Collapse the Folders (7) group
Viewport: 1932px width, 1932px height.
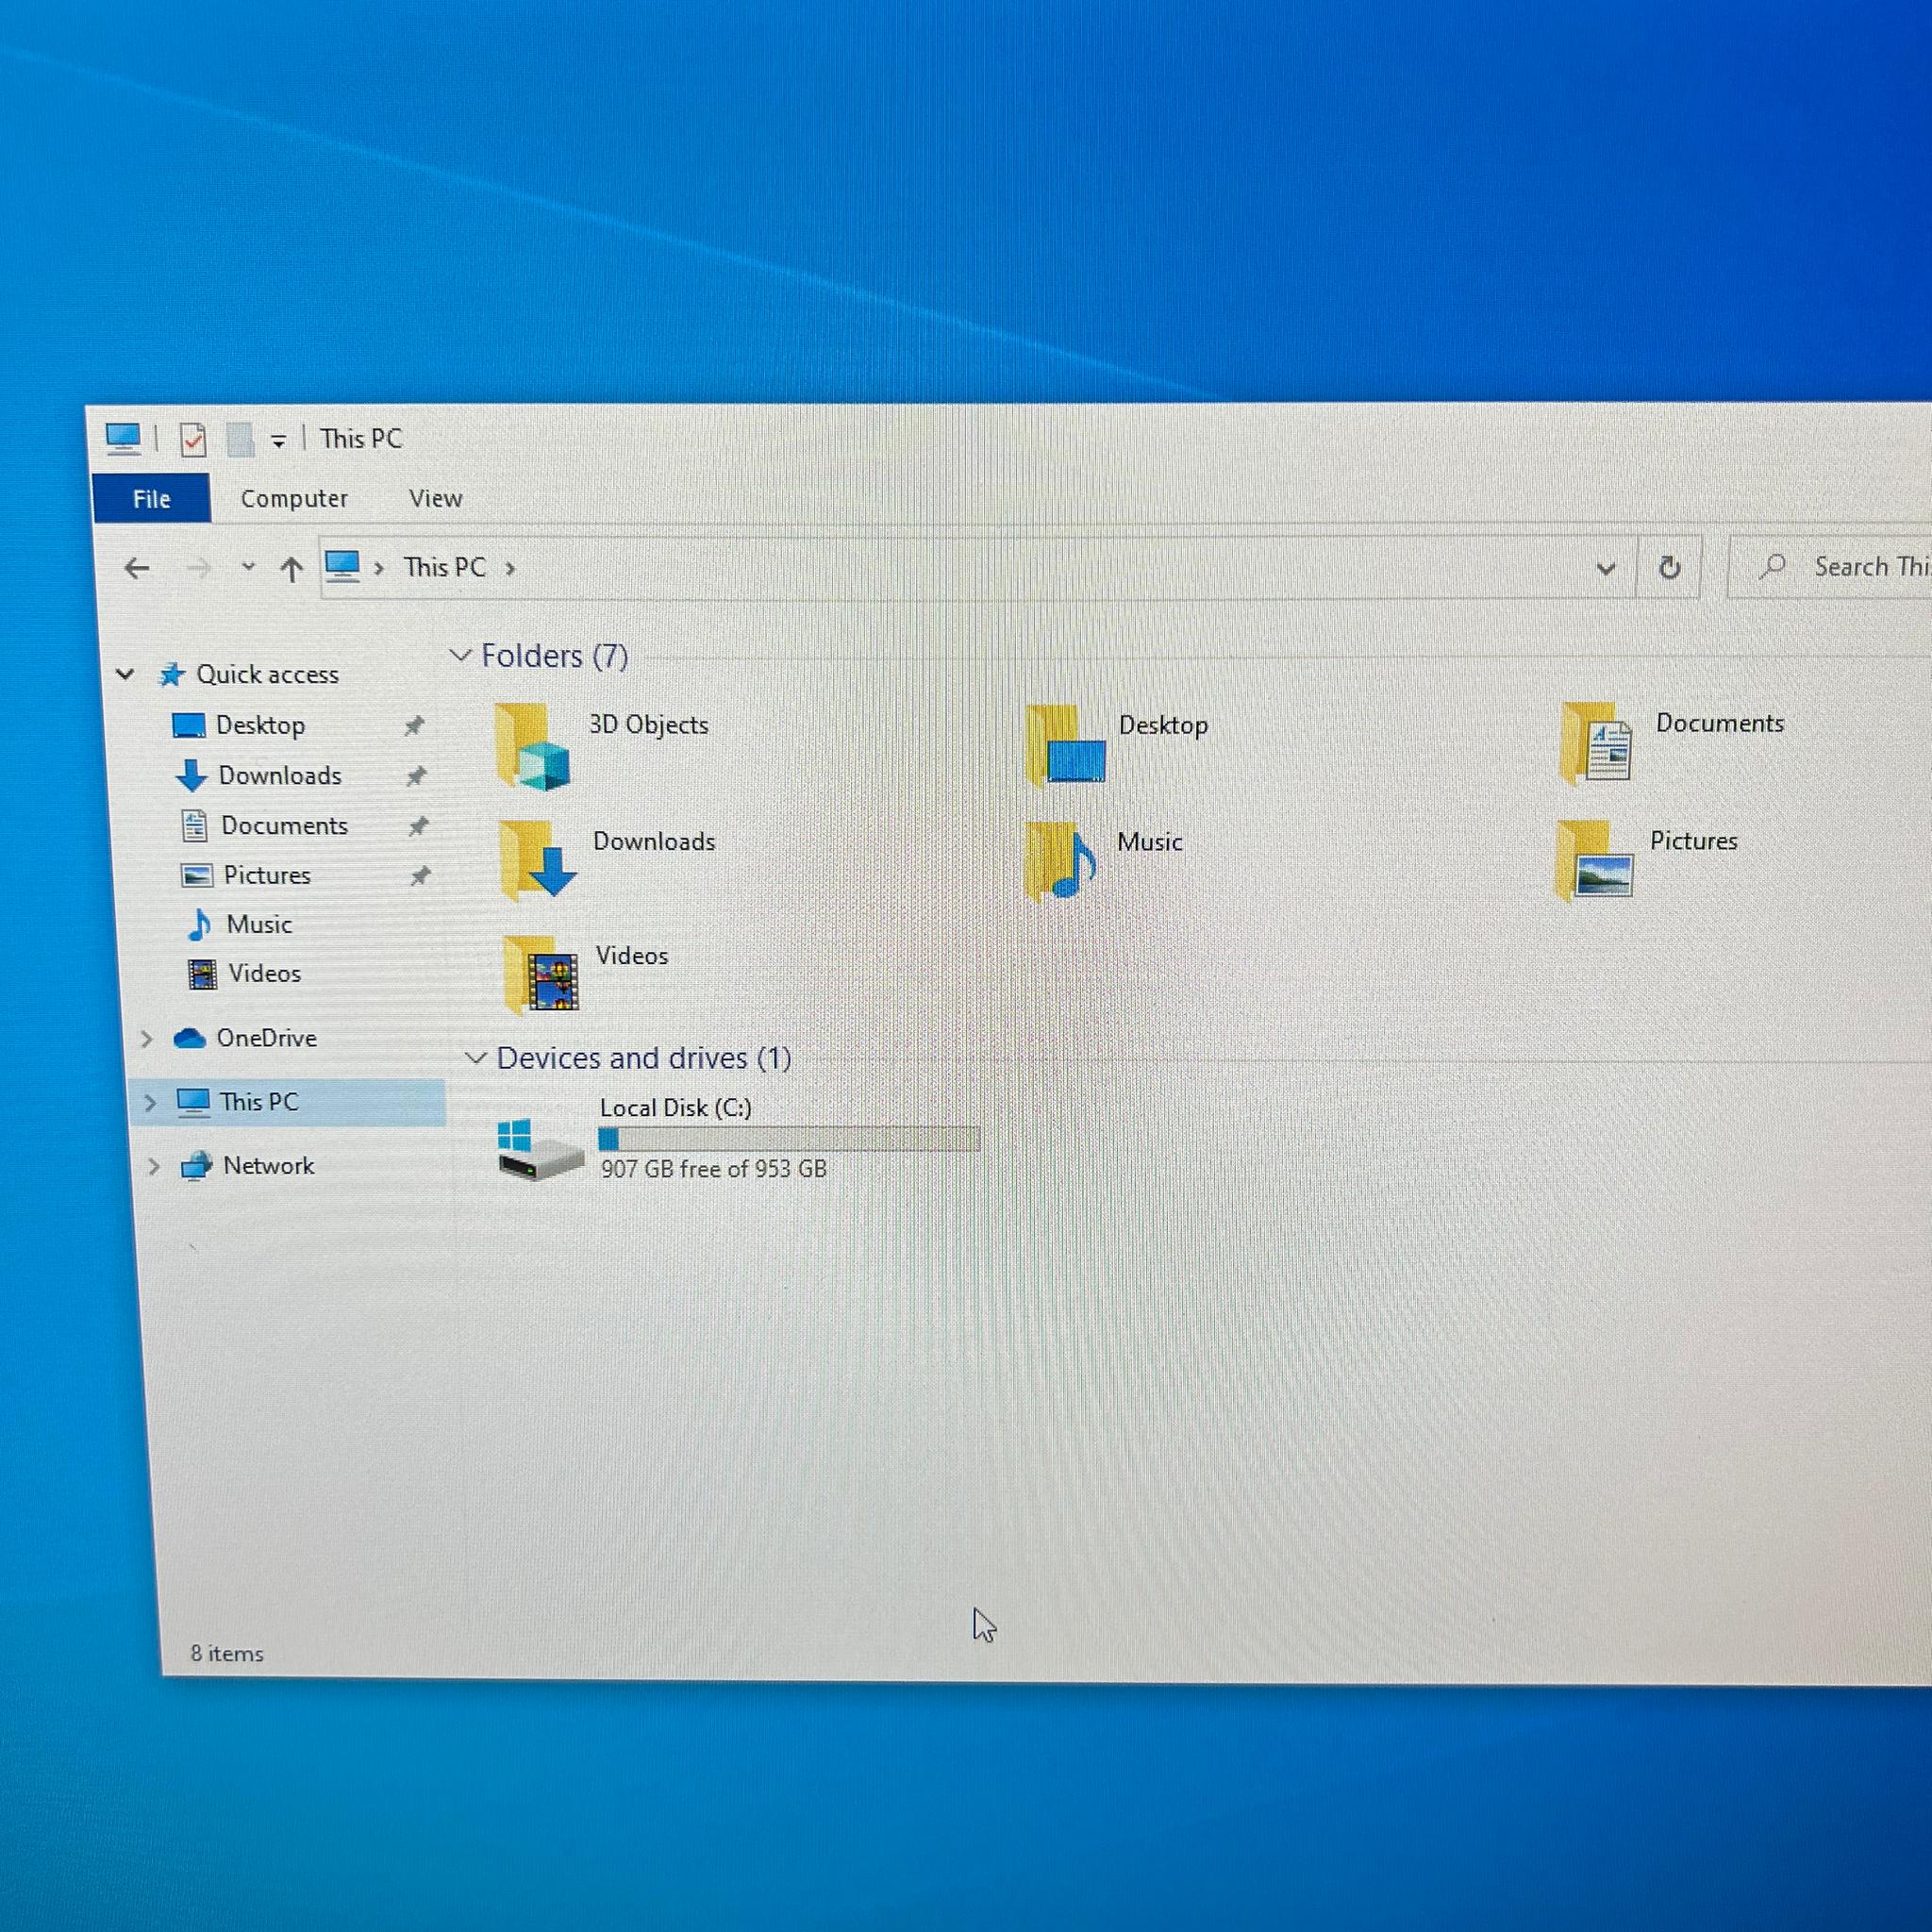(460, 656)
